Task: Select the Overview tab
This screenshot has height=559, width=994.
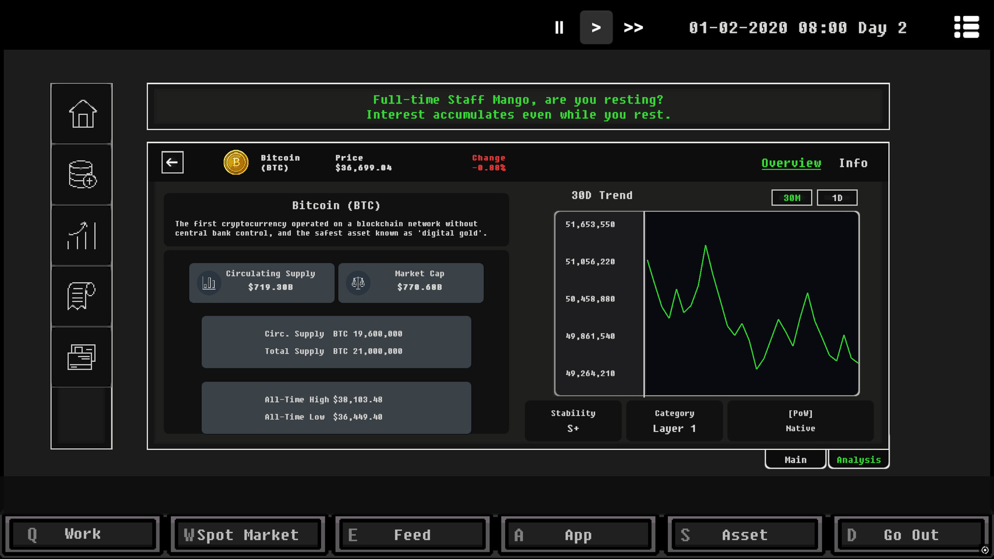Action: coord(791,163)
